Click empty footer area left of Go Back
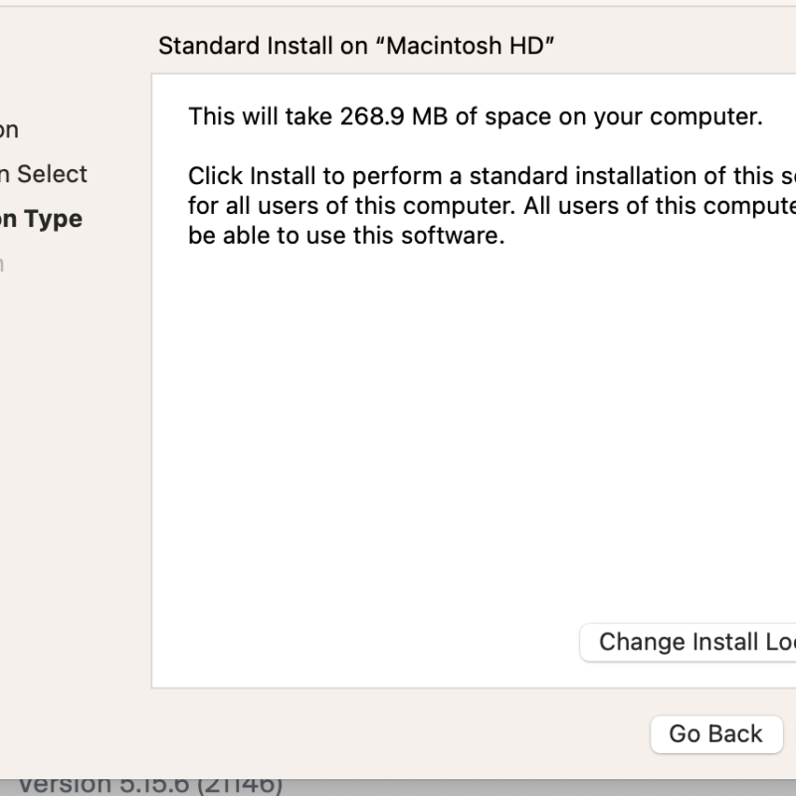Viewport: 796px width, 796px height. click(398, 734)
